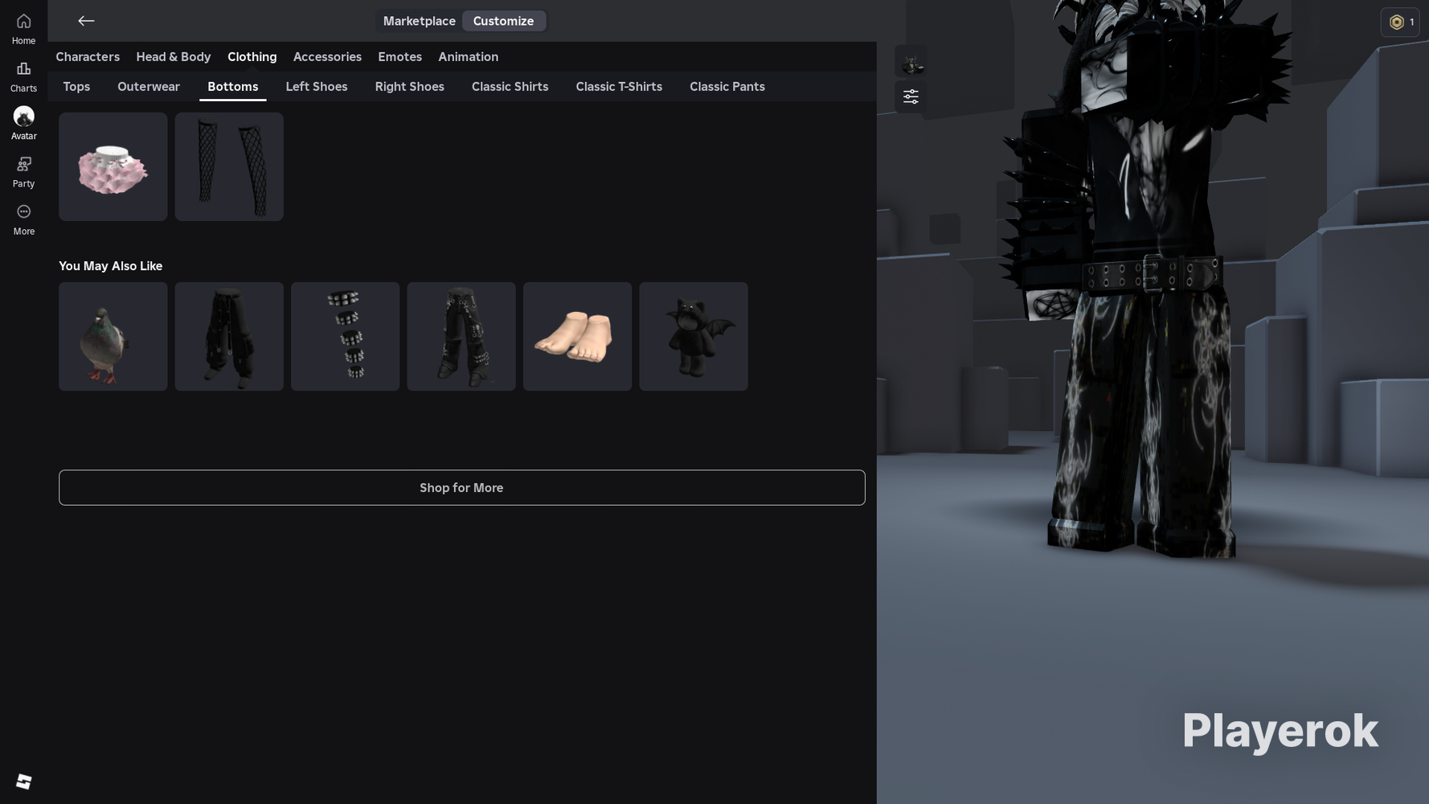Open the Animation category
1429x804 pixels.
(468, 57)
